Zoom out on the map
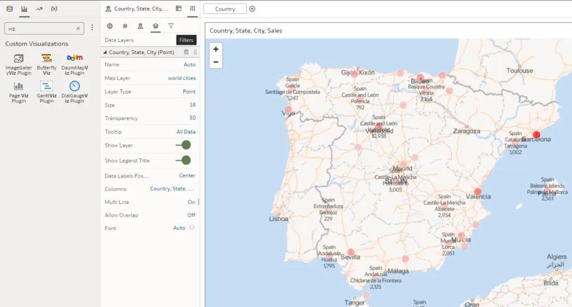This screenshot has width=572, height=307. [216, 62]
